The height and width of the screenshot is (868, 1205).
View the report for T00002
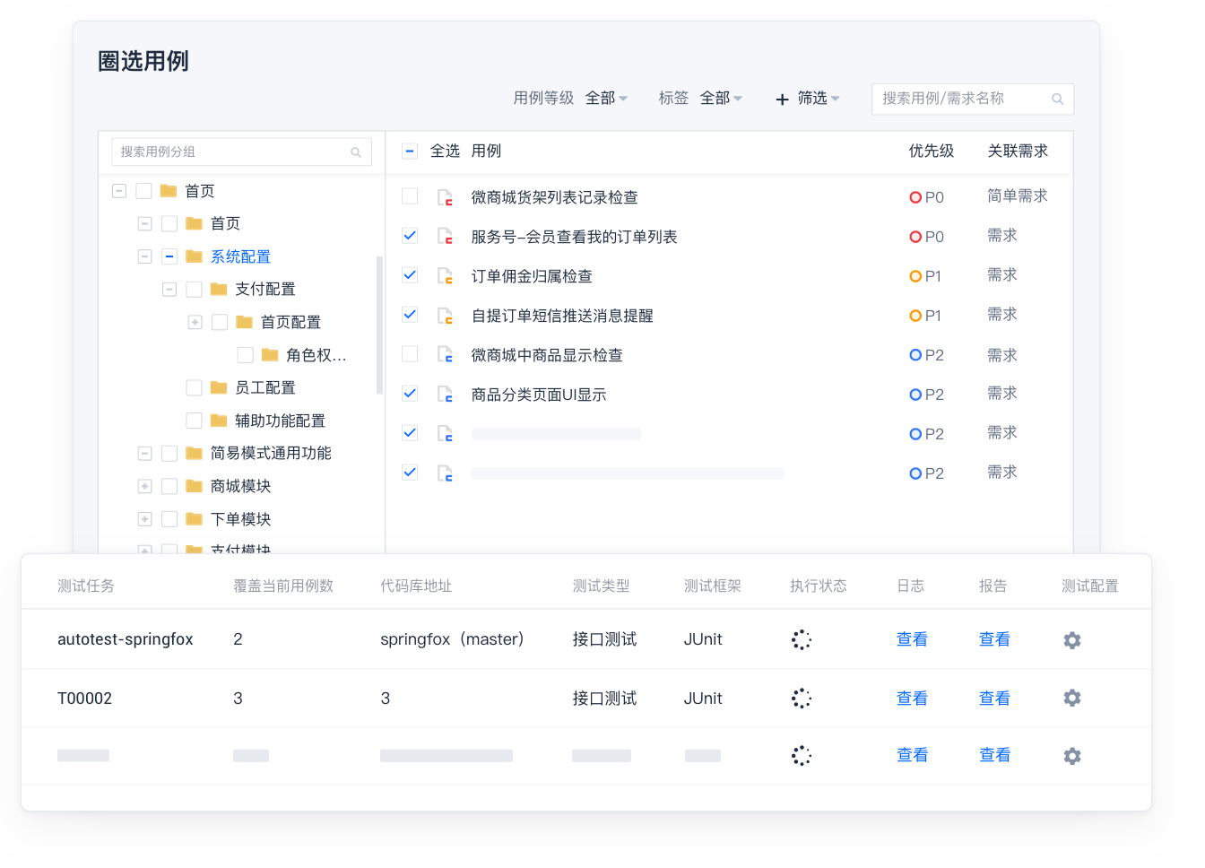994,699
